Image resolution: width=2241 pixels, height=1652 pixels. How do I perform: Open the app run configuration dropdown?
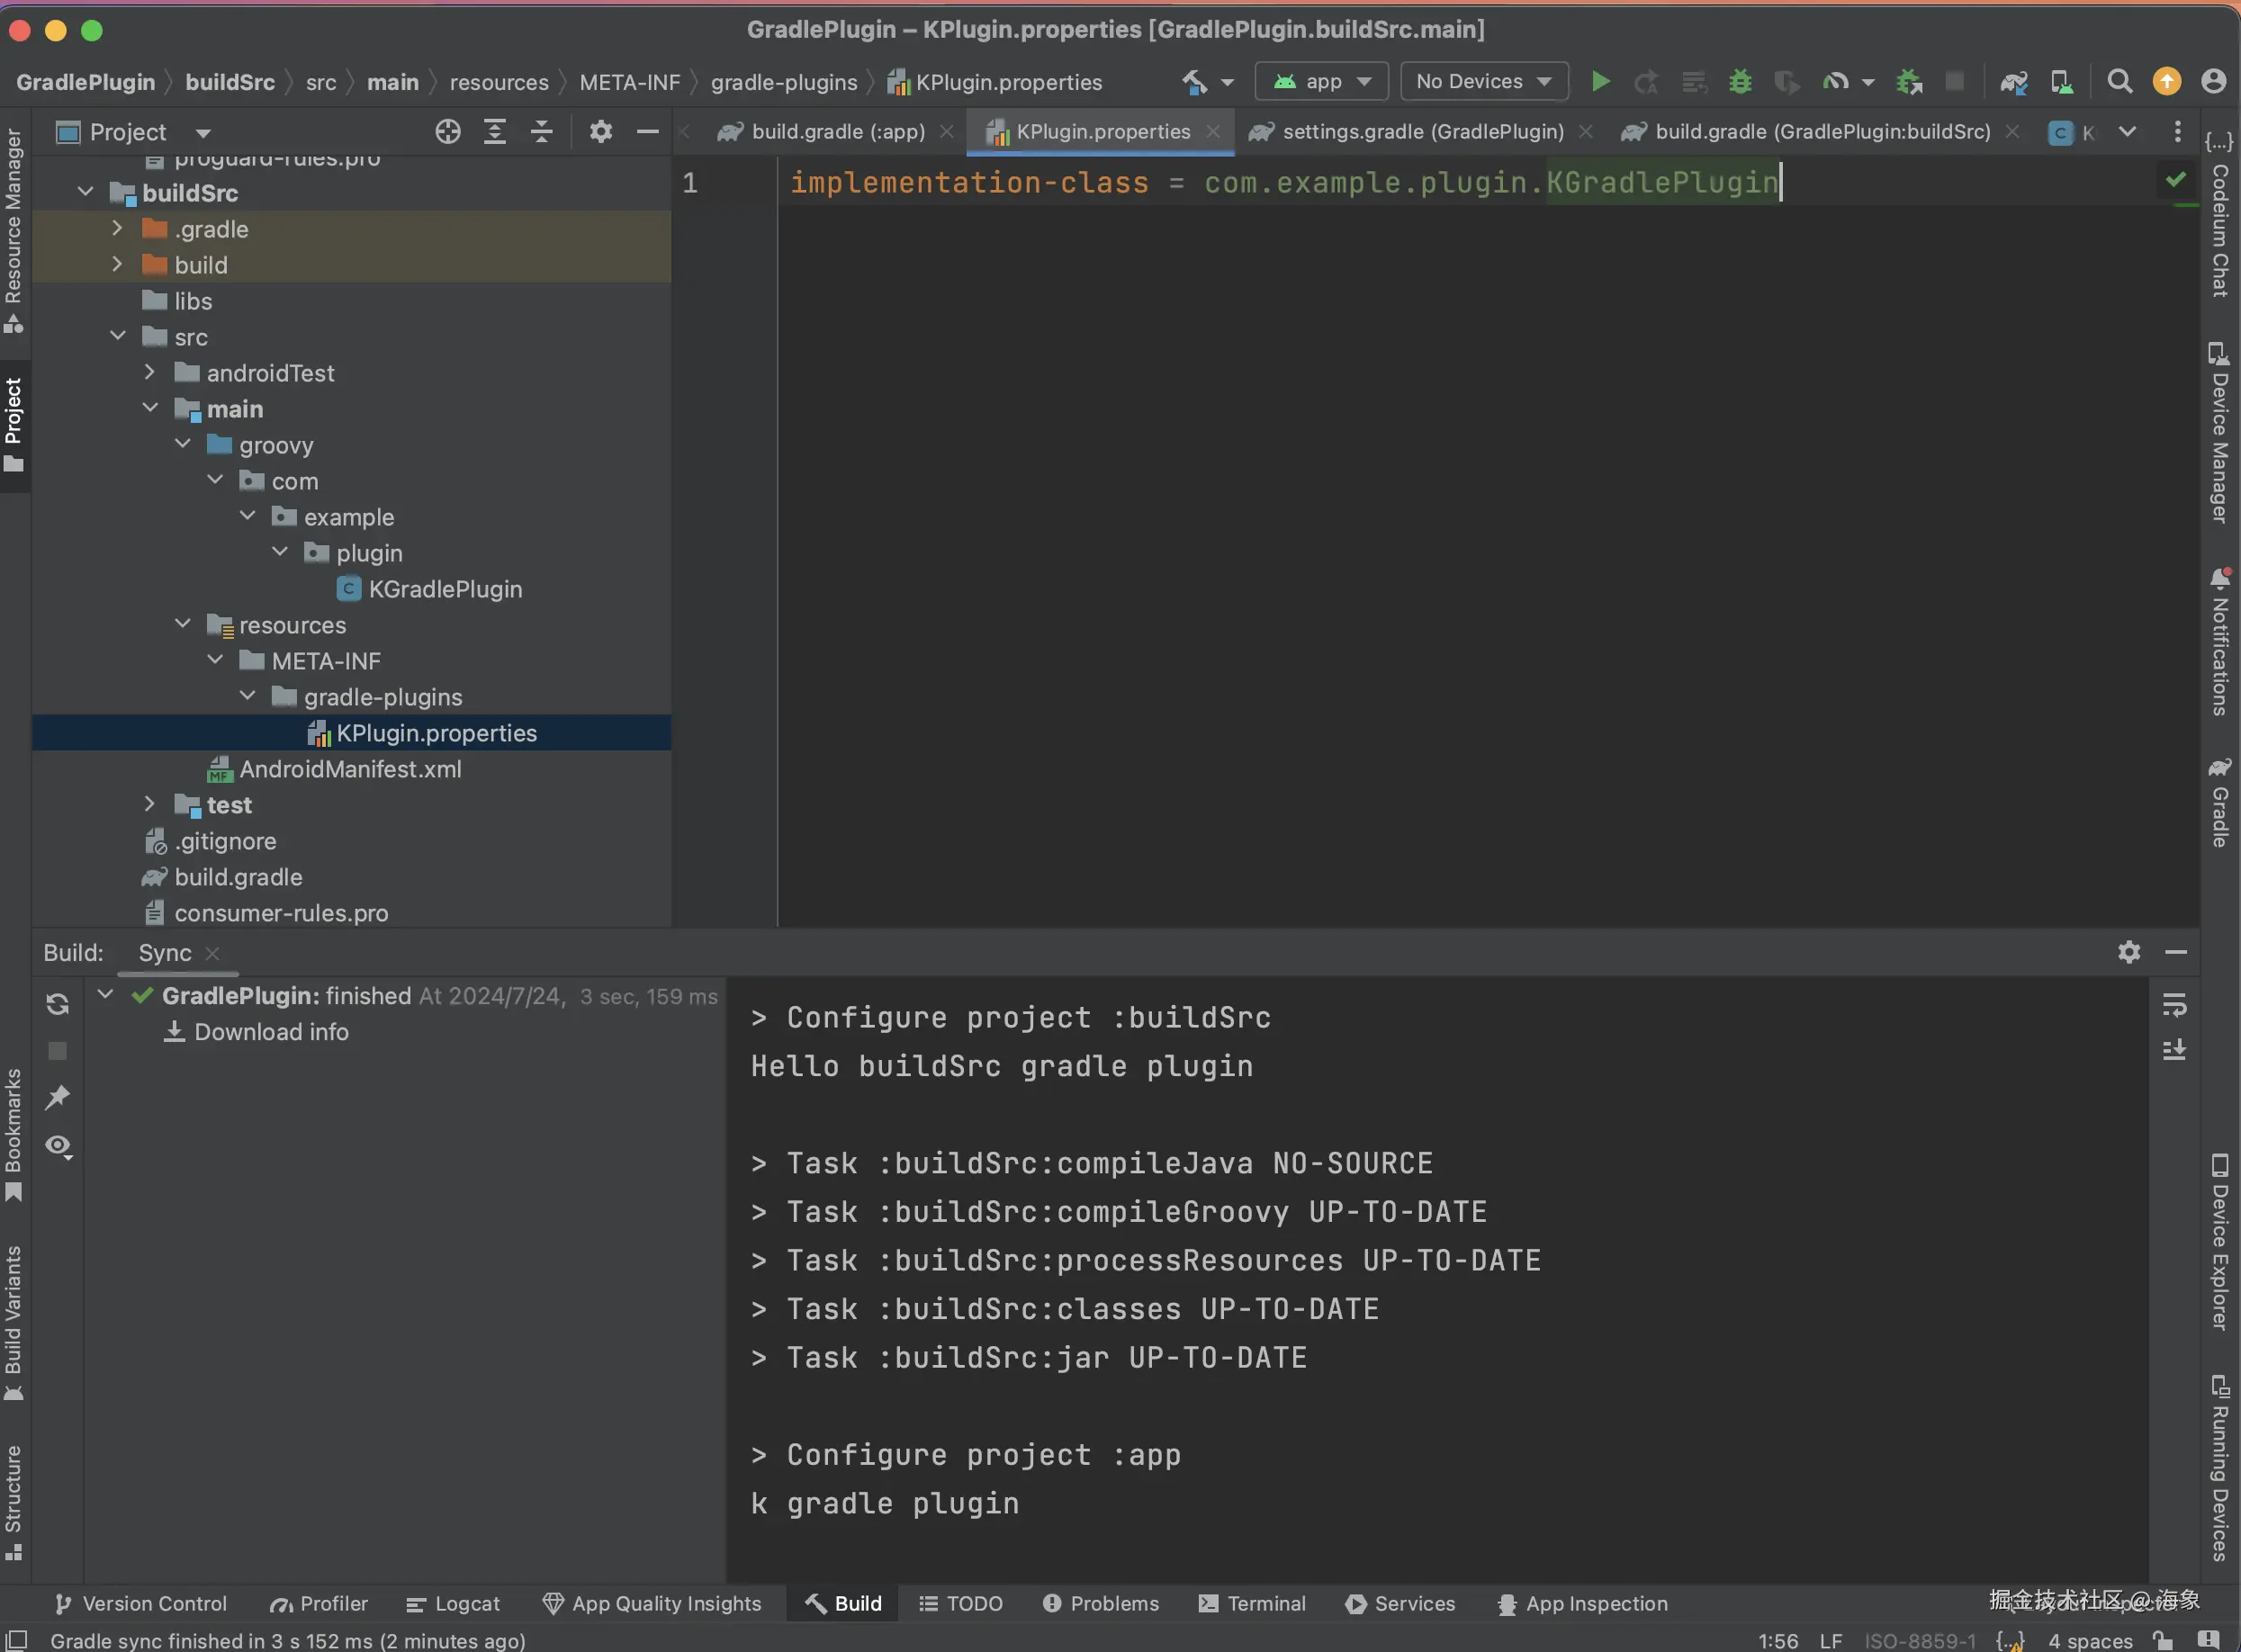point(1321,82)
